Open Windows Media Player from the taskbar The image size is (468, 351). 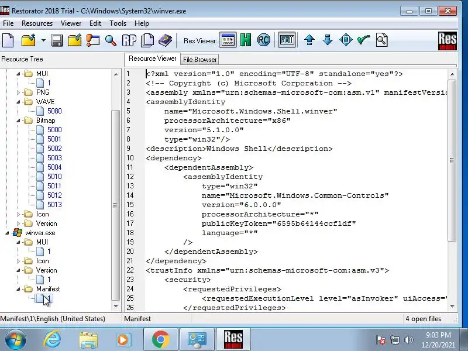[123, 340]
